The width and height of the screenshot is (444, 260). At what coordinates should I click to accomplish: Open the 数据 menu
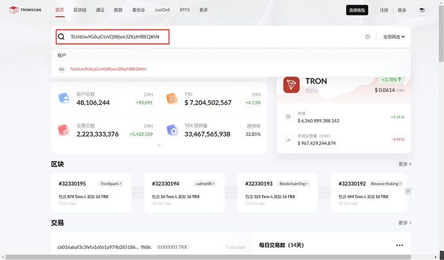coord(118,10)
